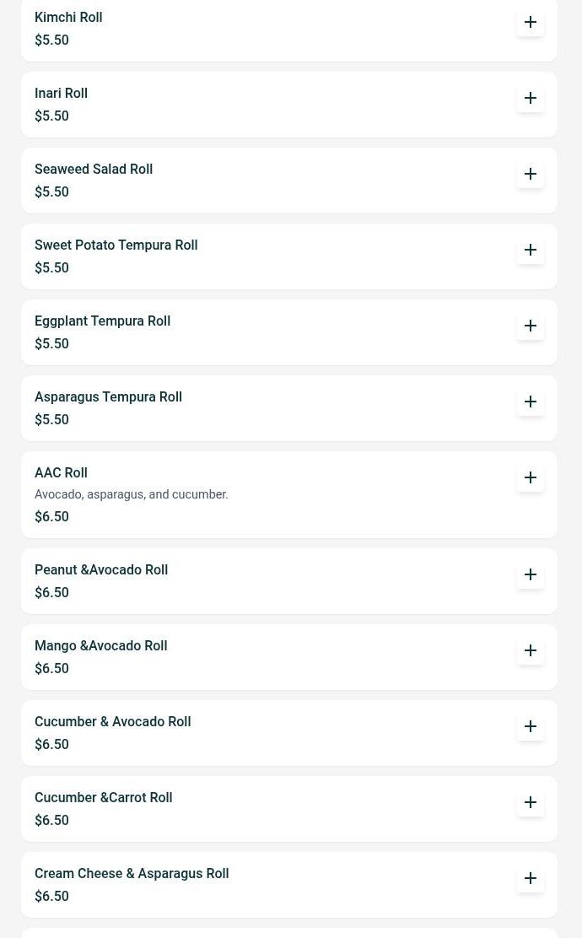Select the Mango & Avocado Roll name
This screenshot has width=582, height=938.
100,645
